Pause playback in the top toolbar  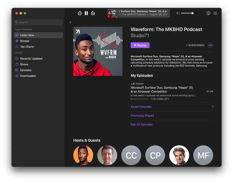(86, 13)
